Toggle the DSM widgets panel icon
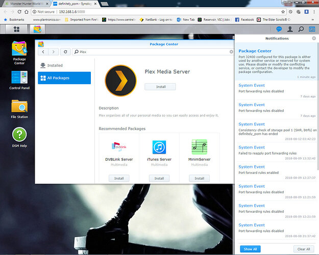The width and height of the screenshot is (319, 255). coord(312,29)
